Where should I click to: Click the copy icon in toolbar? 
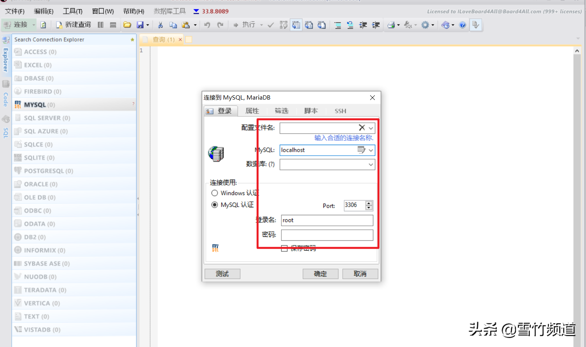point(173,25)
